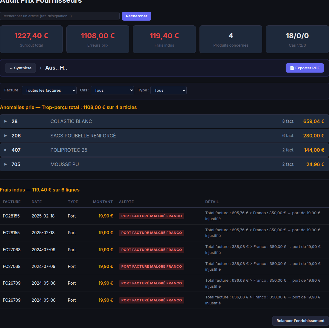The image size is (329, 328).
Task: Select the Surcoût total summary card
Action: pos(31,39)
